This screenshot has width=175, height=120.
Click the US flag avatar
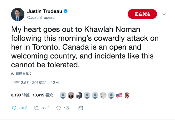(119, 95)
